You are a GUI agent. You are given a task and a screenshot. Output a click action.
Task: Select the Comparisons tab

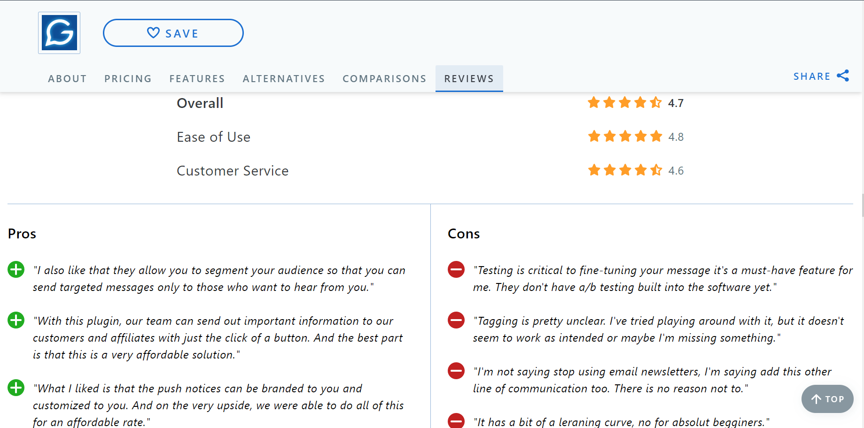click(384, 78)
